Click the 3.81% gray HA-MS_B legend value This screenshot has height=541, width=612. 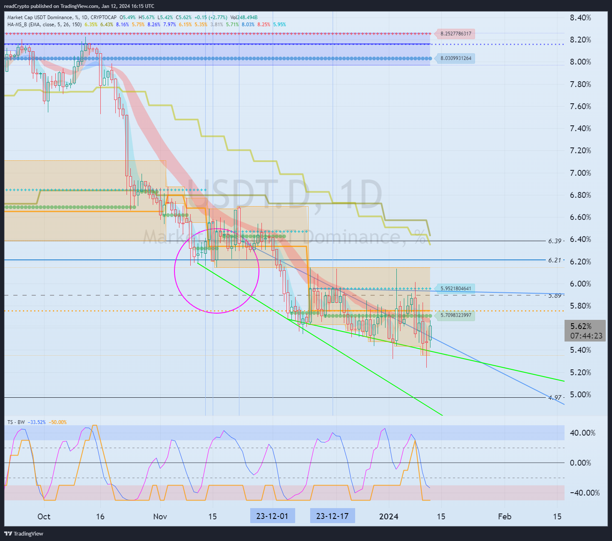coord(217,25)
